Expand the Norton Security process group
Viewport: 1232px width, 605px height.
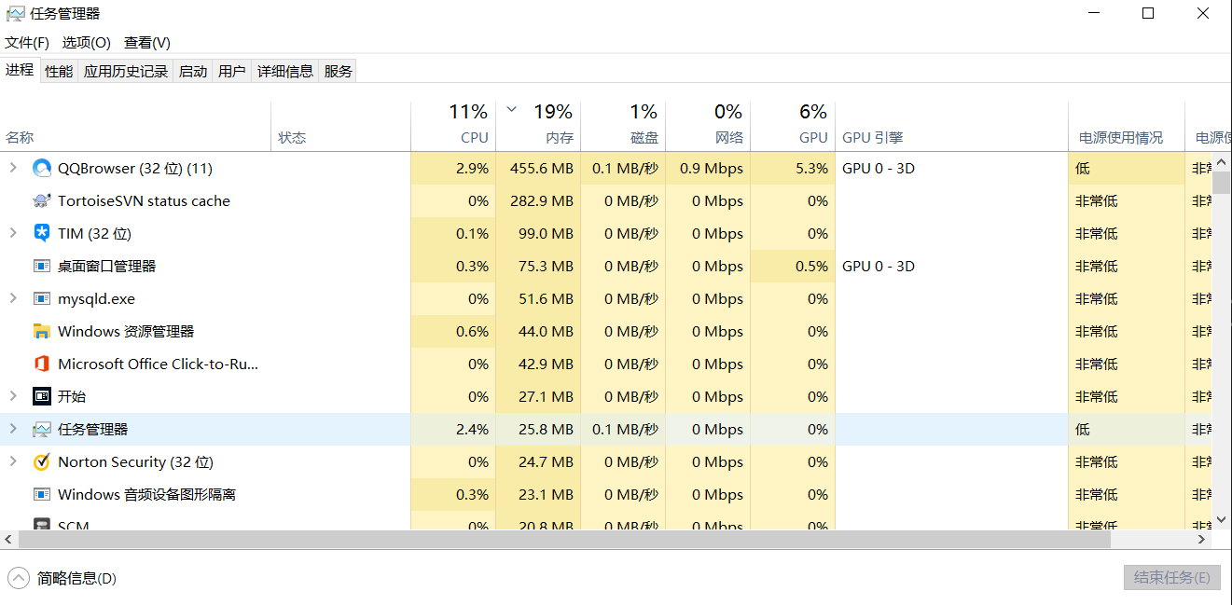13,461
